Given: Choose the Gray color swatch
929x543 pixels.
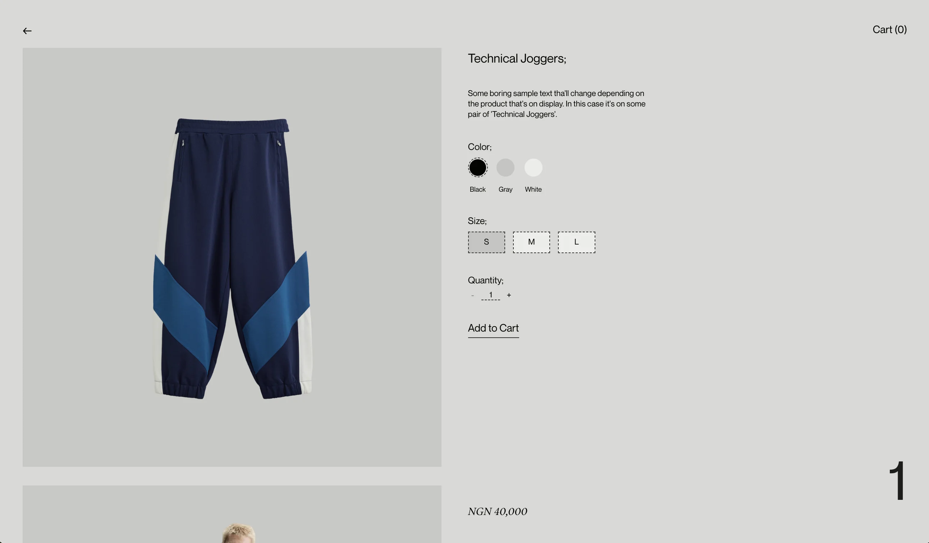Looking at the screenshot, I should pos(505,168).
